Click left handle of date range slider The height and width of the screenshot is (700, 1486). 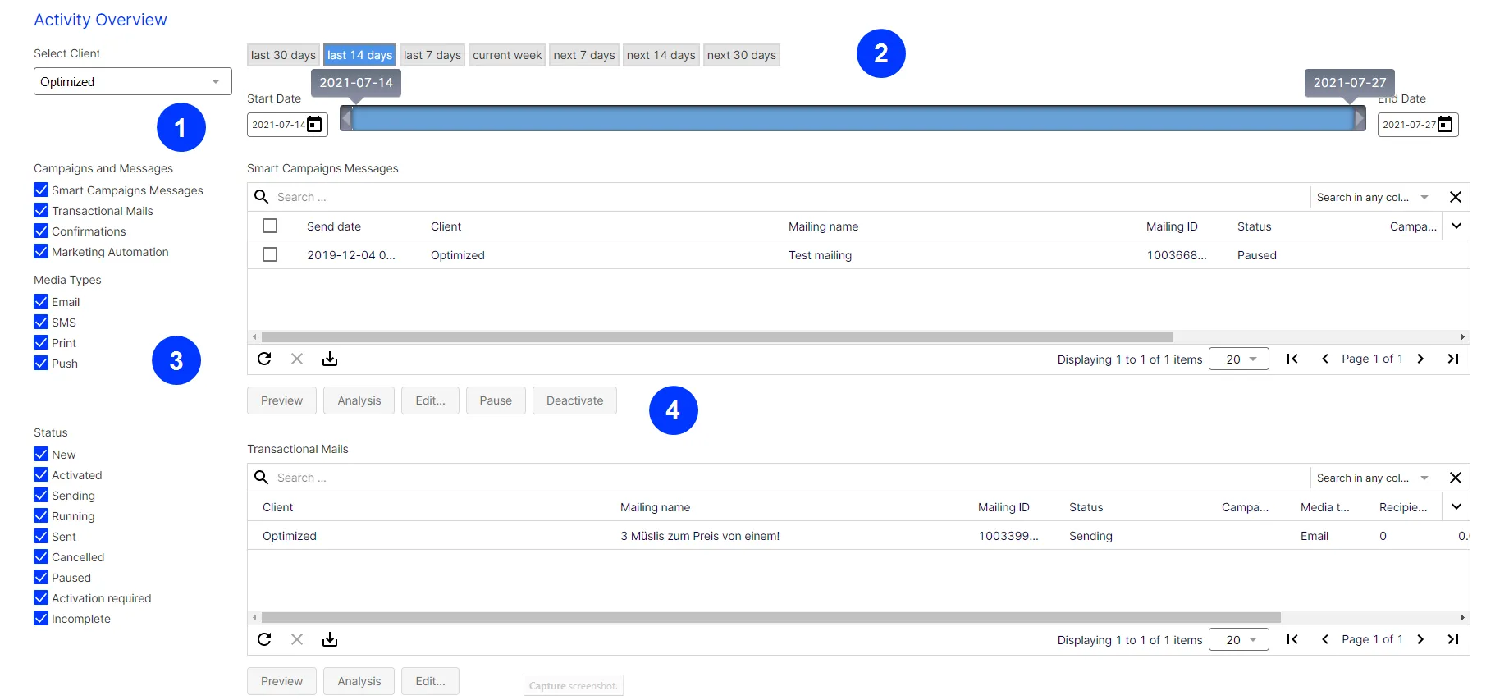pos(346,119)
